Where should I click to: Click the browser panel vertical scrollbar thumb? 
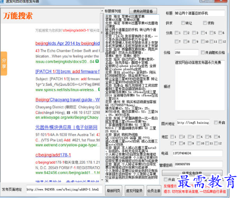(102, 32)
